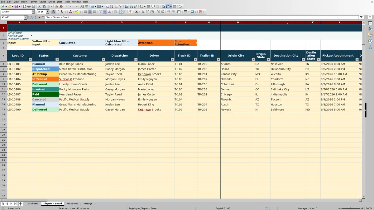Open the sidebar Navigator compass icon
This screenshot has height=210, width=374.
[x=370, y=41]
